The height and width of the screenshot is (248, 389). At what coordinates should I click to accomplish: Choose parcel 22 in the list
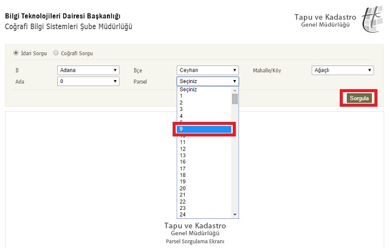[x=204, y=201]
